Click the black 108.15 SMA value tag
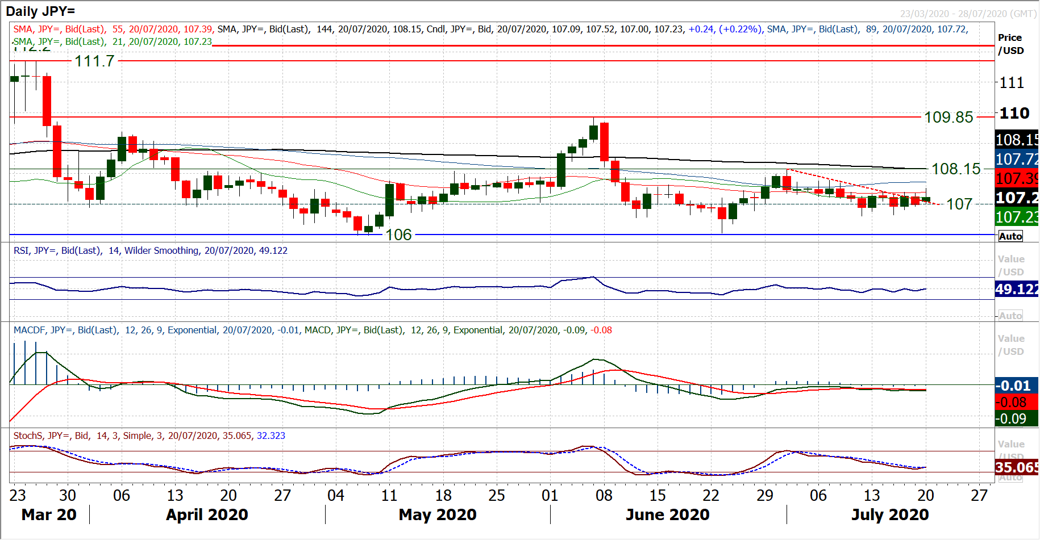This screenshot has height=540, width=1040. [x=1017, y=140]
